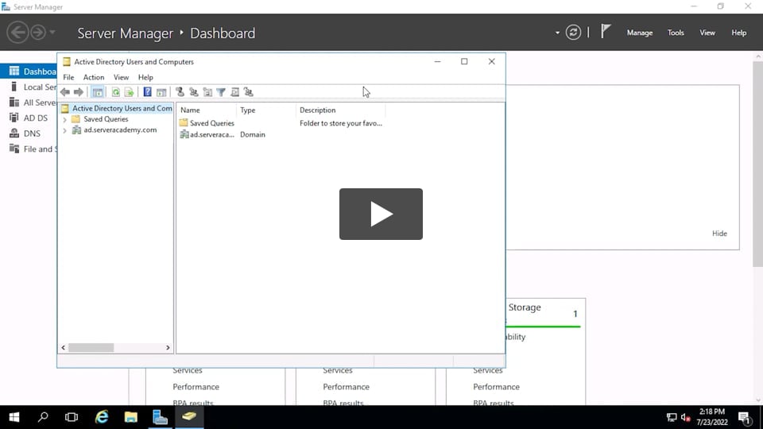763x429 pixels.
Task: Open the Manage menu in Server Manager
Action: pyautogui.click(x=639, y=33)
